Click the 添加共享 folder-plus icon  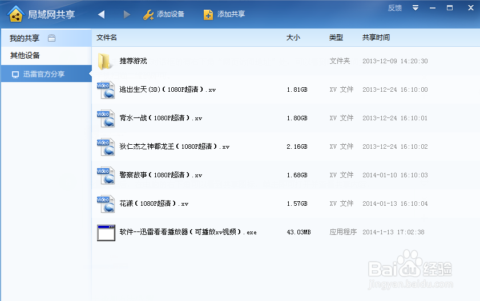point(208,15)
